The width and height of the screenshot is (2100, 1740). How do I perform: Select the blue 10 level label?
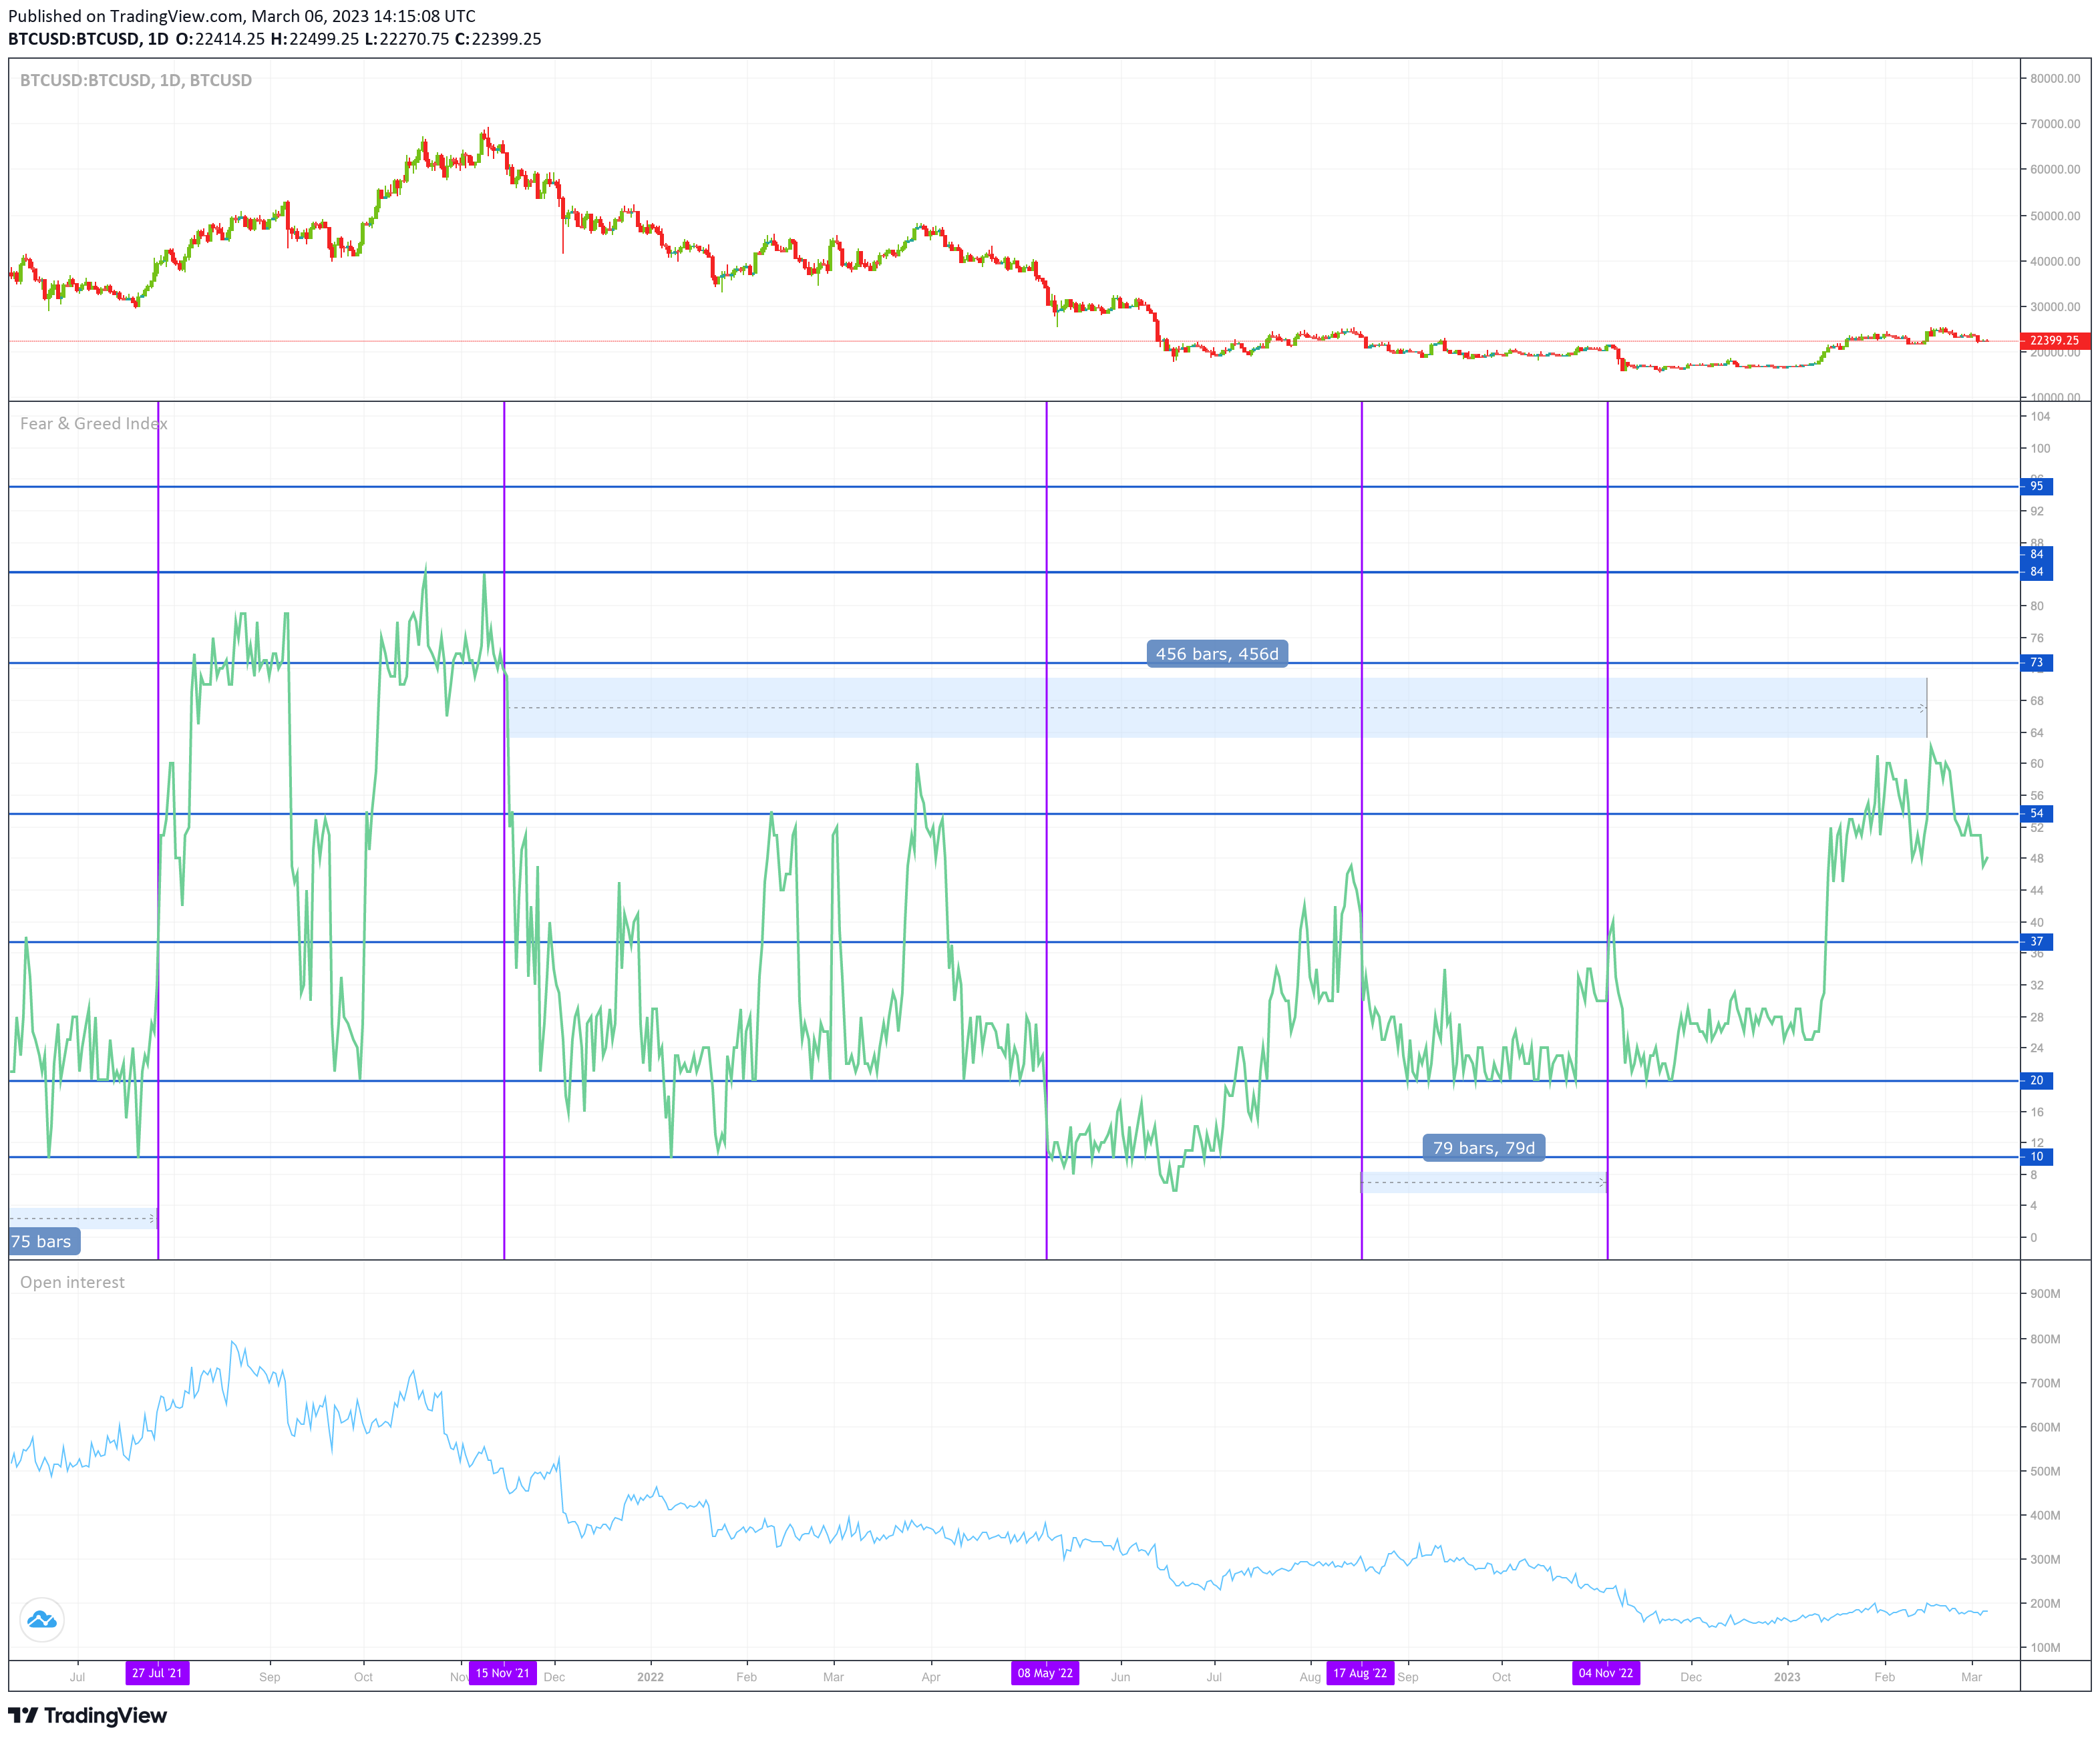pyautogui.click(x=2037, y=1156)
